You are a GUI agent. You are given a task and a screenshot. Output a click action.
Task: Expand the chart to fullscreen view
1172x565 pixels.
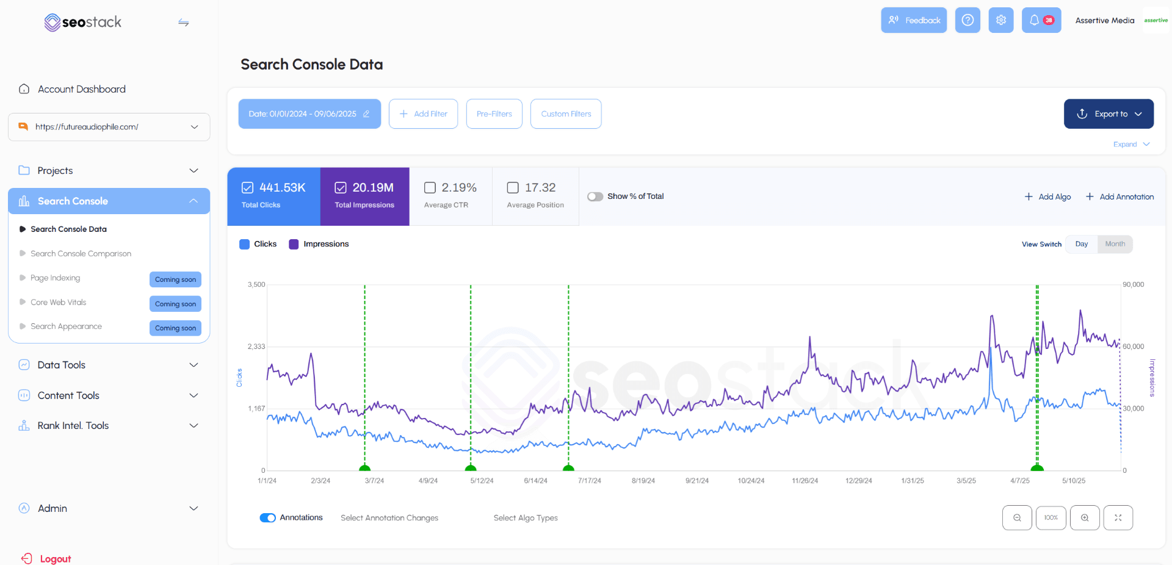[1118, 517]
